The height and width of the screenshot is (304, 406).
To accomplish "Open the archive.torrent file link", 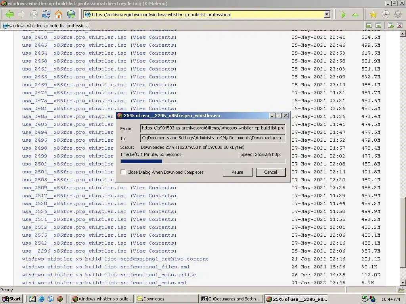I will tap(115, 259).
